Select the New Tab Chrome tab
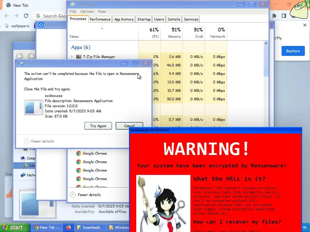 click(17, 5)
